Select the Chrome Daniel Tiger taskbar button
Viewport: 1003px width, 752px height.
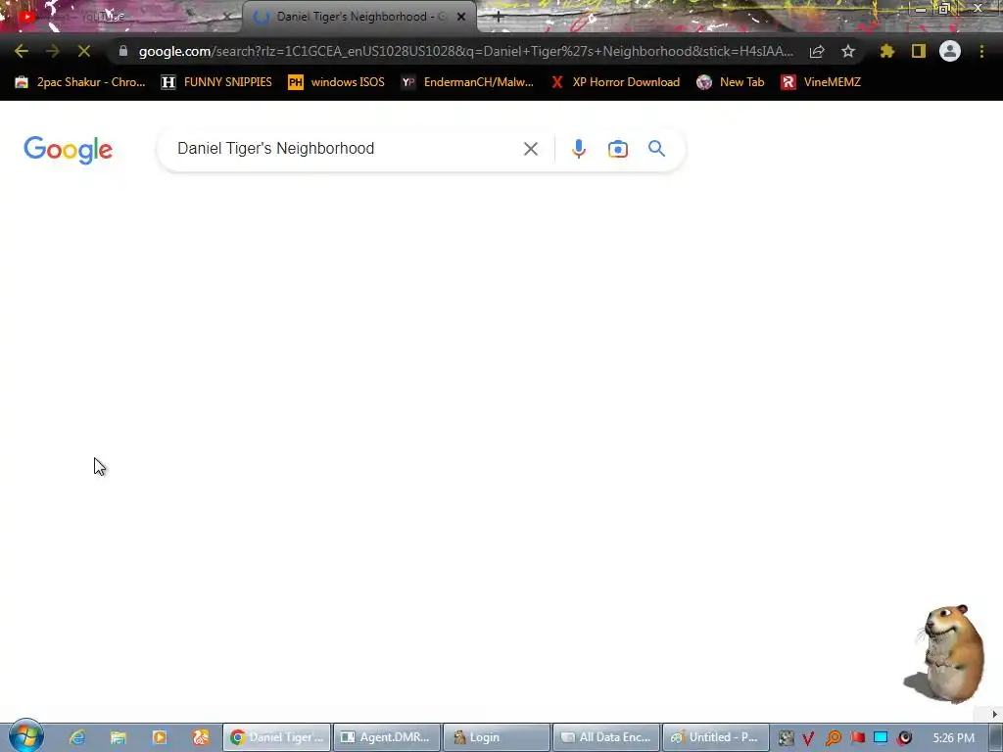tap(277, 737)
